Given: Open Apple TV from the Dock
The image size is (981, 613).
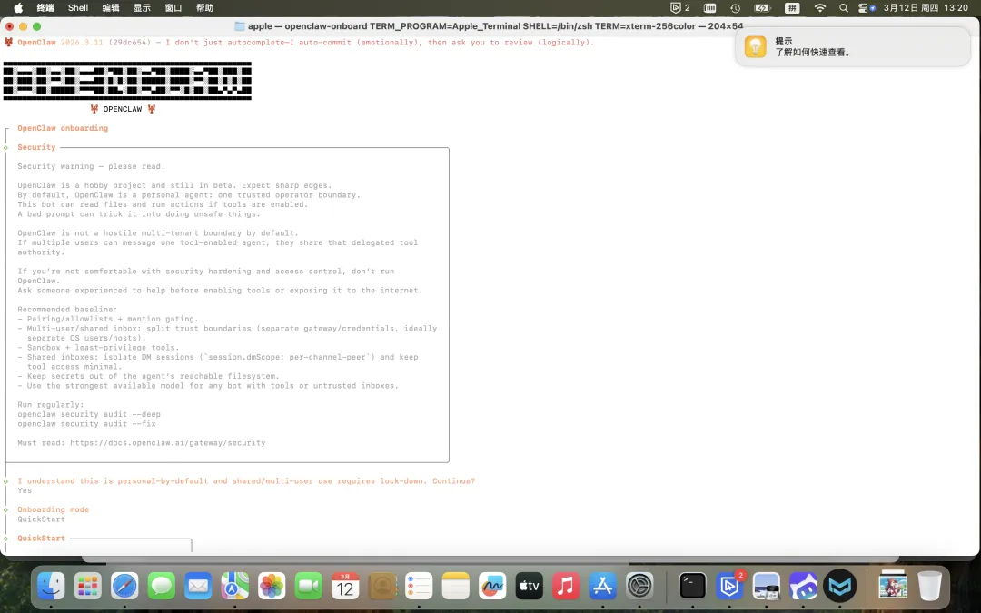Looking at the screenshot, I should point(530,586).
